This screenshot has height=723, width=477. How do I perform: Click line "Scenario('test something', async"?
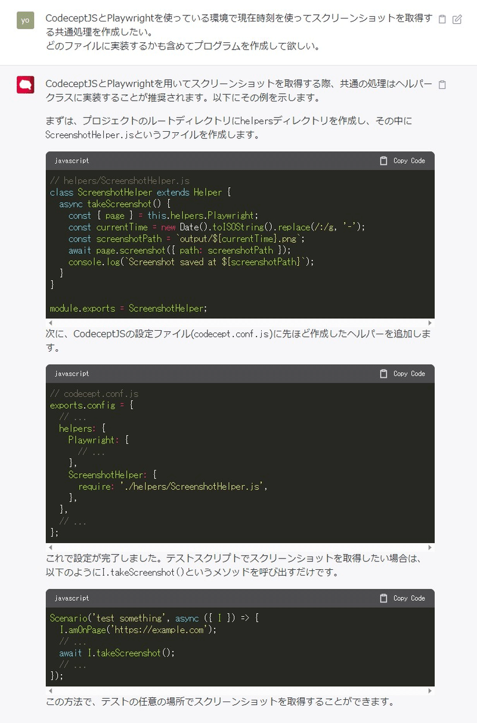pyautogui.click(x=154, y=618)
